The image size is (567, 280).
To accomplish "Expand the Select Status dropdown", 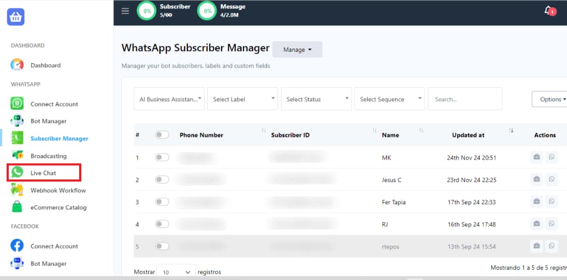I will pos(316,99).
